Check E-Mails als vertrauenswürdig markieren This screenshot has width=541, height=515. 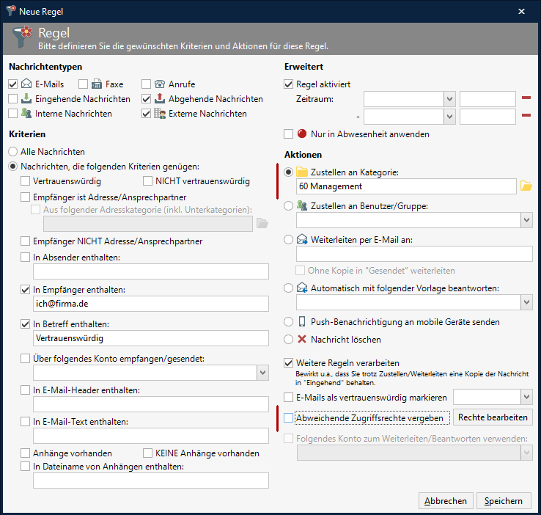pyautogui.click(x=288, y=398)
